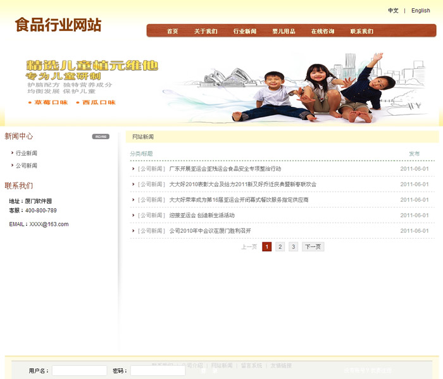Click [公司新闻] tag on 广东开展亚运会 row
443x379 pixels.
pyautogui.click(x=151, y=168)
